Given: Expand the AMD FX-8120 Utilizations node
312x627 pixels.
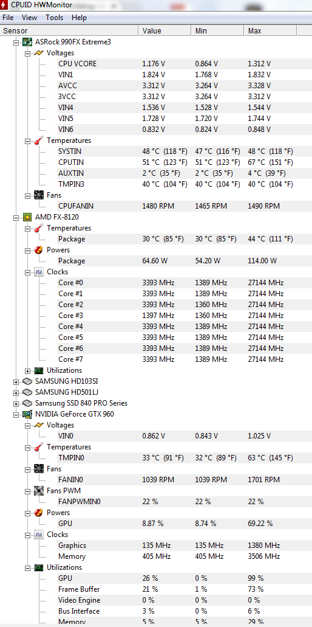Looking at the screenshot, I should tap(27, 370).
